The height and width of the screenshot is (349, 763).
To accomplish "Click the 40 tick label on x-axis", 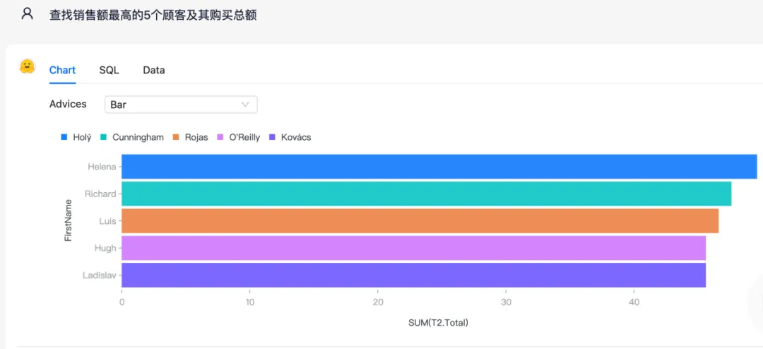I will 634,302.
